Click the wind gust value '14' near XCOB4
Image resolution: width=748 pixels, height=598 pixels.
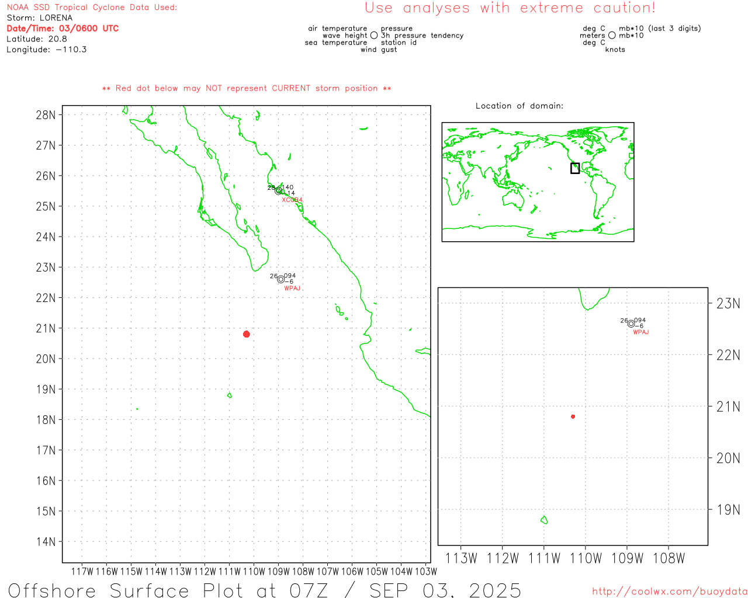291,193
